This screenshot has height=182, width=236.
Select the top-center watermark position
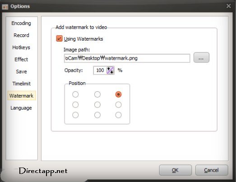[x=97, y=94]
